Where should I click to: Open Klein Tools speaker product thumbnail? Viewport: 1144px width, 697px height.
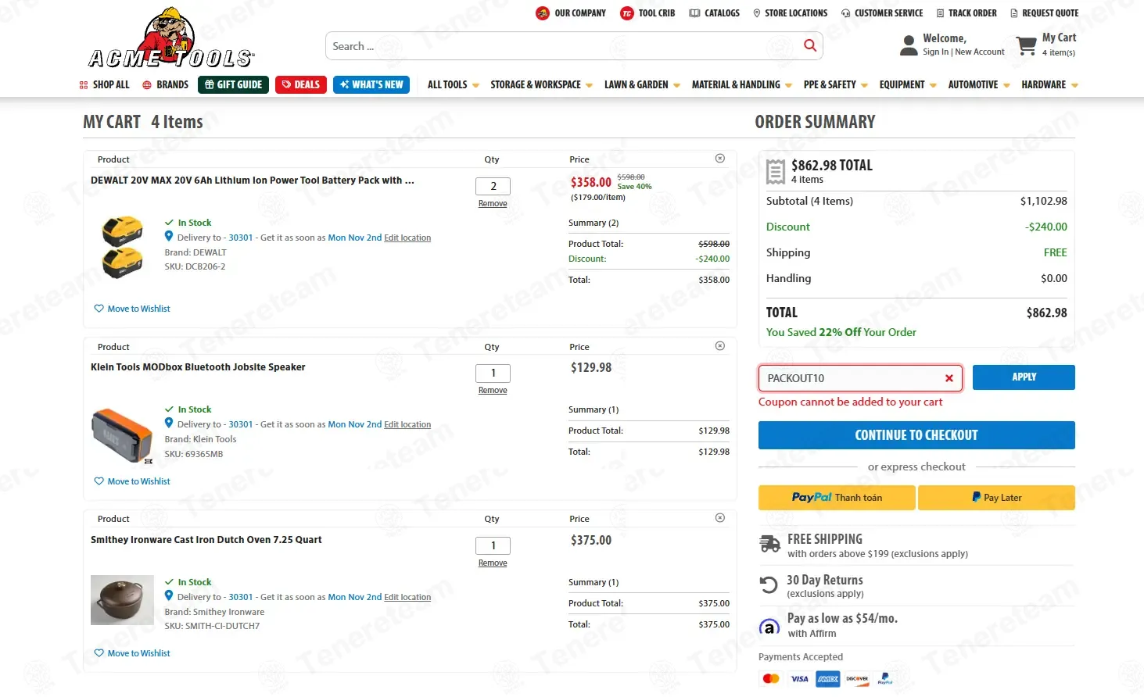tap(122, 436)
